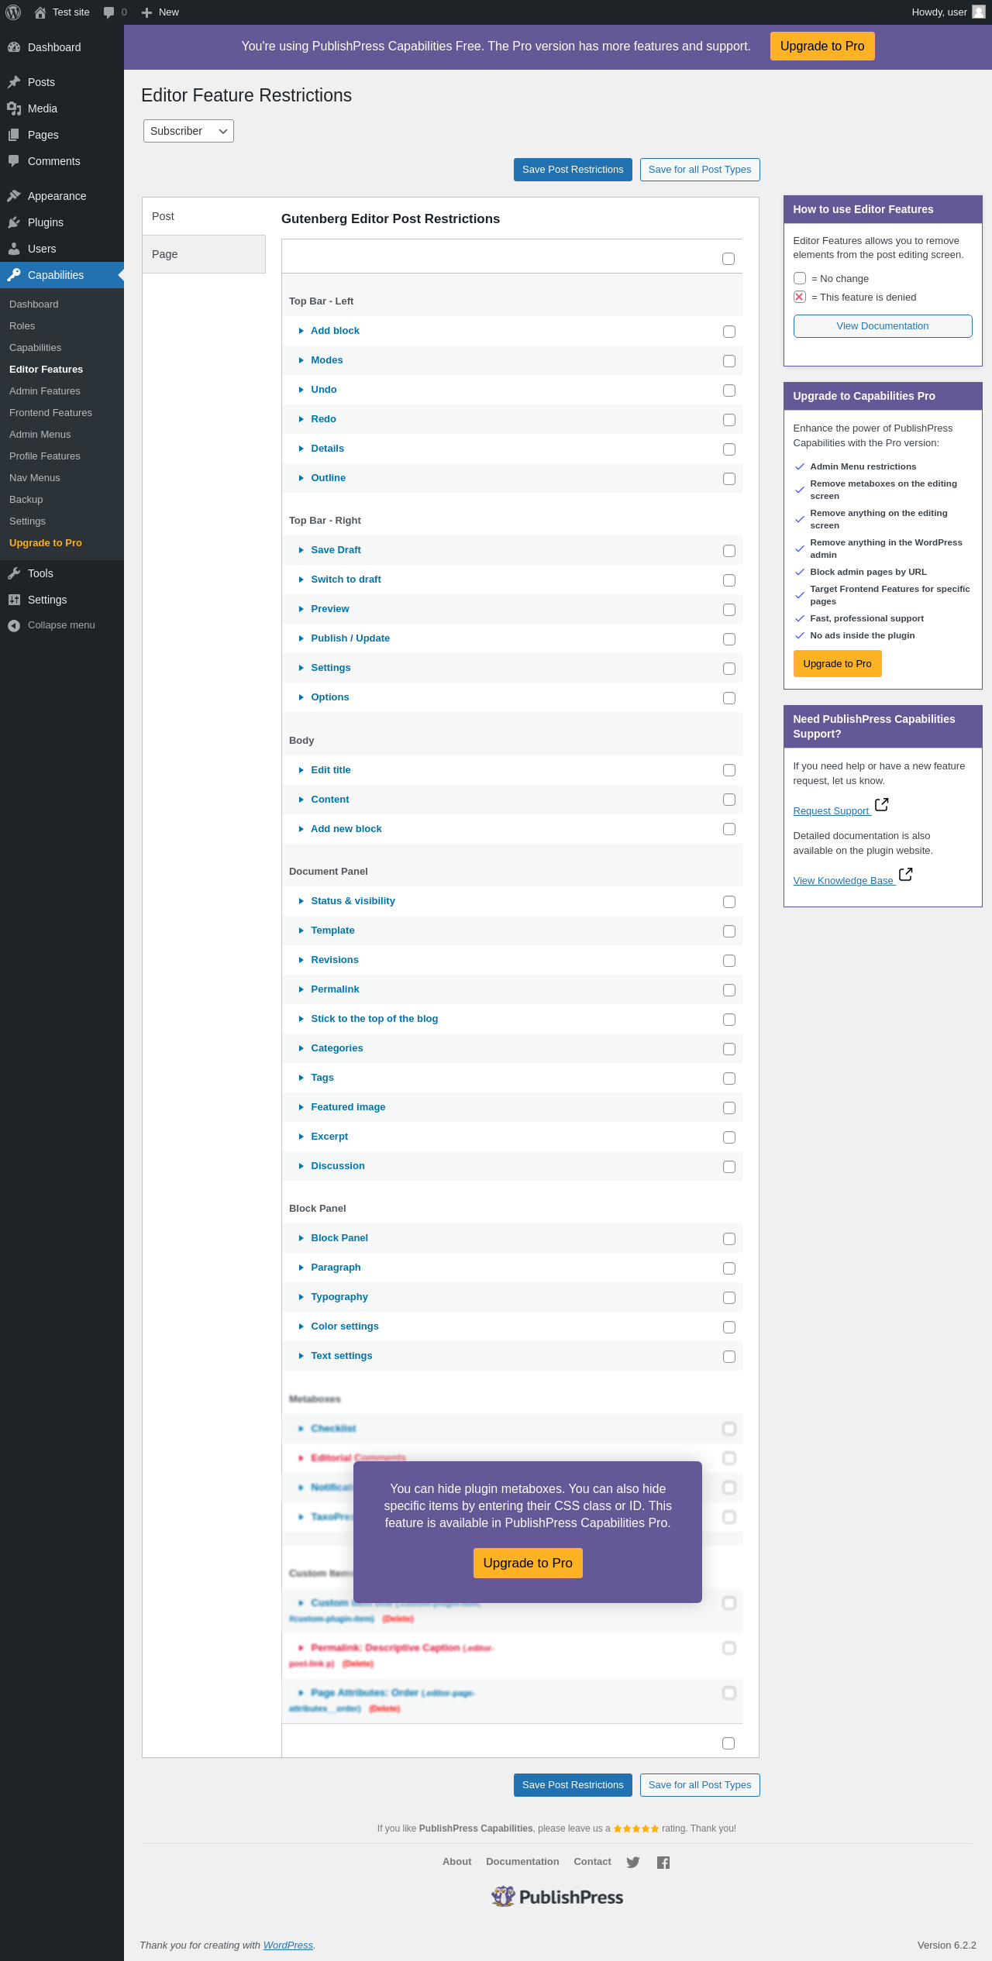
Task: Check the select-all checkbox at table top
Action: coord(728,259)
